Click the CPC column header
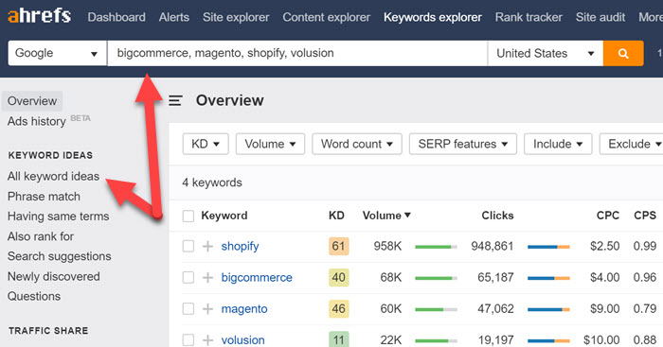The width and height of the screenshot is (663, 347). point(608,216)
